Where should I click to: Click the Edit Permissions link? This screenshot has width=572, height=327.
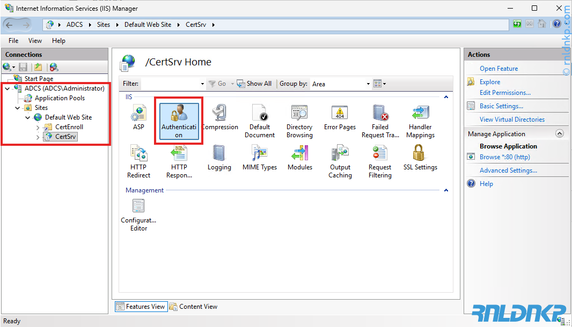[x=505, y=93]
